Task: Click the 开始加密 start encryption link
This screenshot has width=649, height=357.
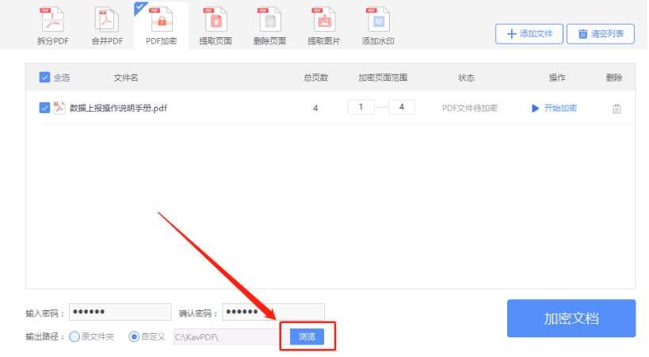Action: click(x=554, y=108)
